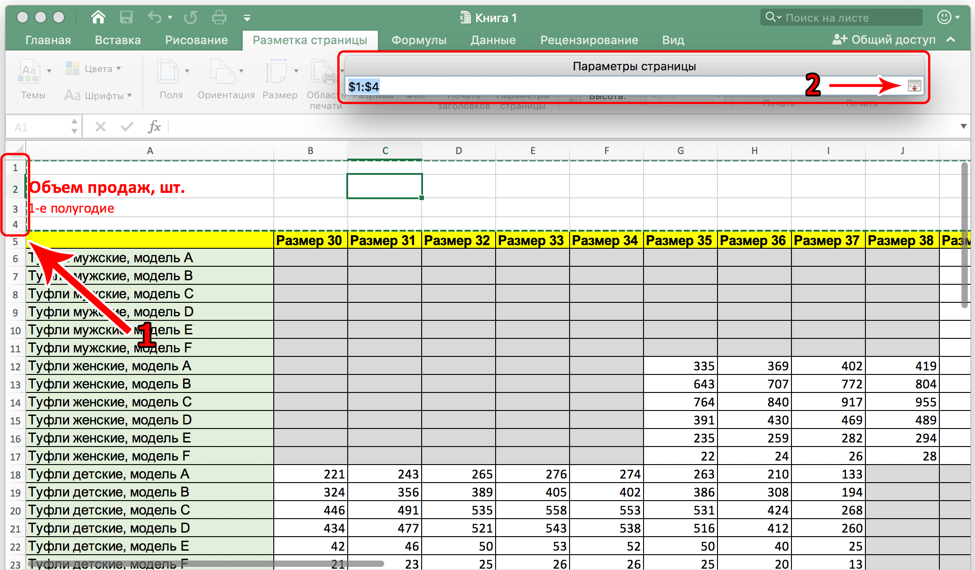975x570 pixels.
Task: Click the name box stepper arrows
Action: pos(74,127)
